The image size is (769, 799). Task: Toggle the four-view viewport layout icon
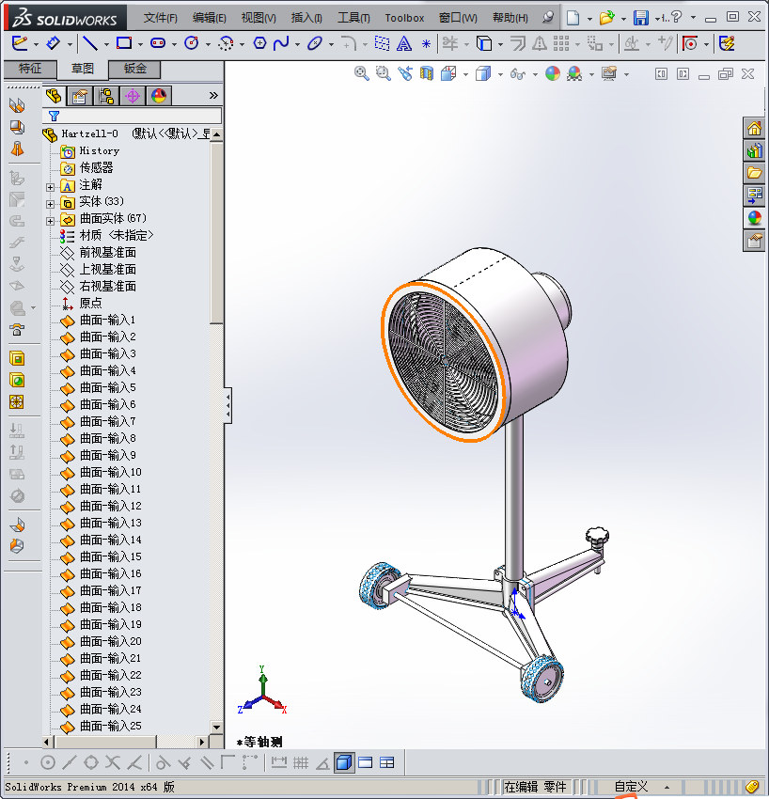click(387, 763)
